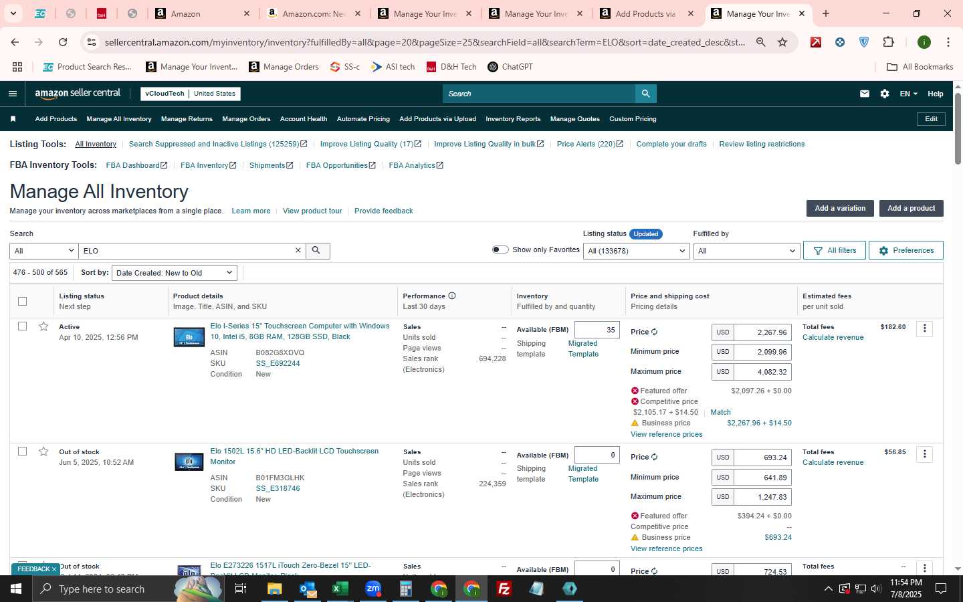Open File Explorer from the taskbar
Viewport: 963px width, 602px height.
[275, 589]
